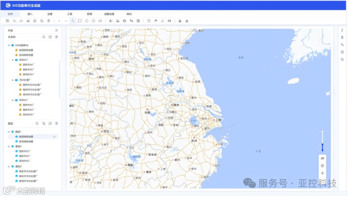Open the 列表 panel menu icon

click(57, 30)
